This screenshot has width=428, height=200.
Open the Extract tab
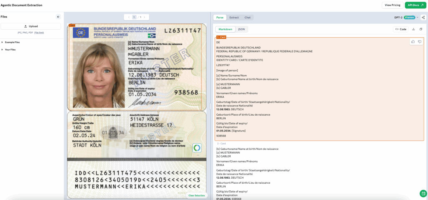234,18
